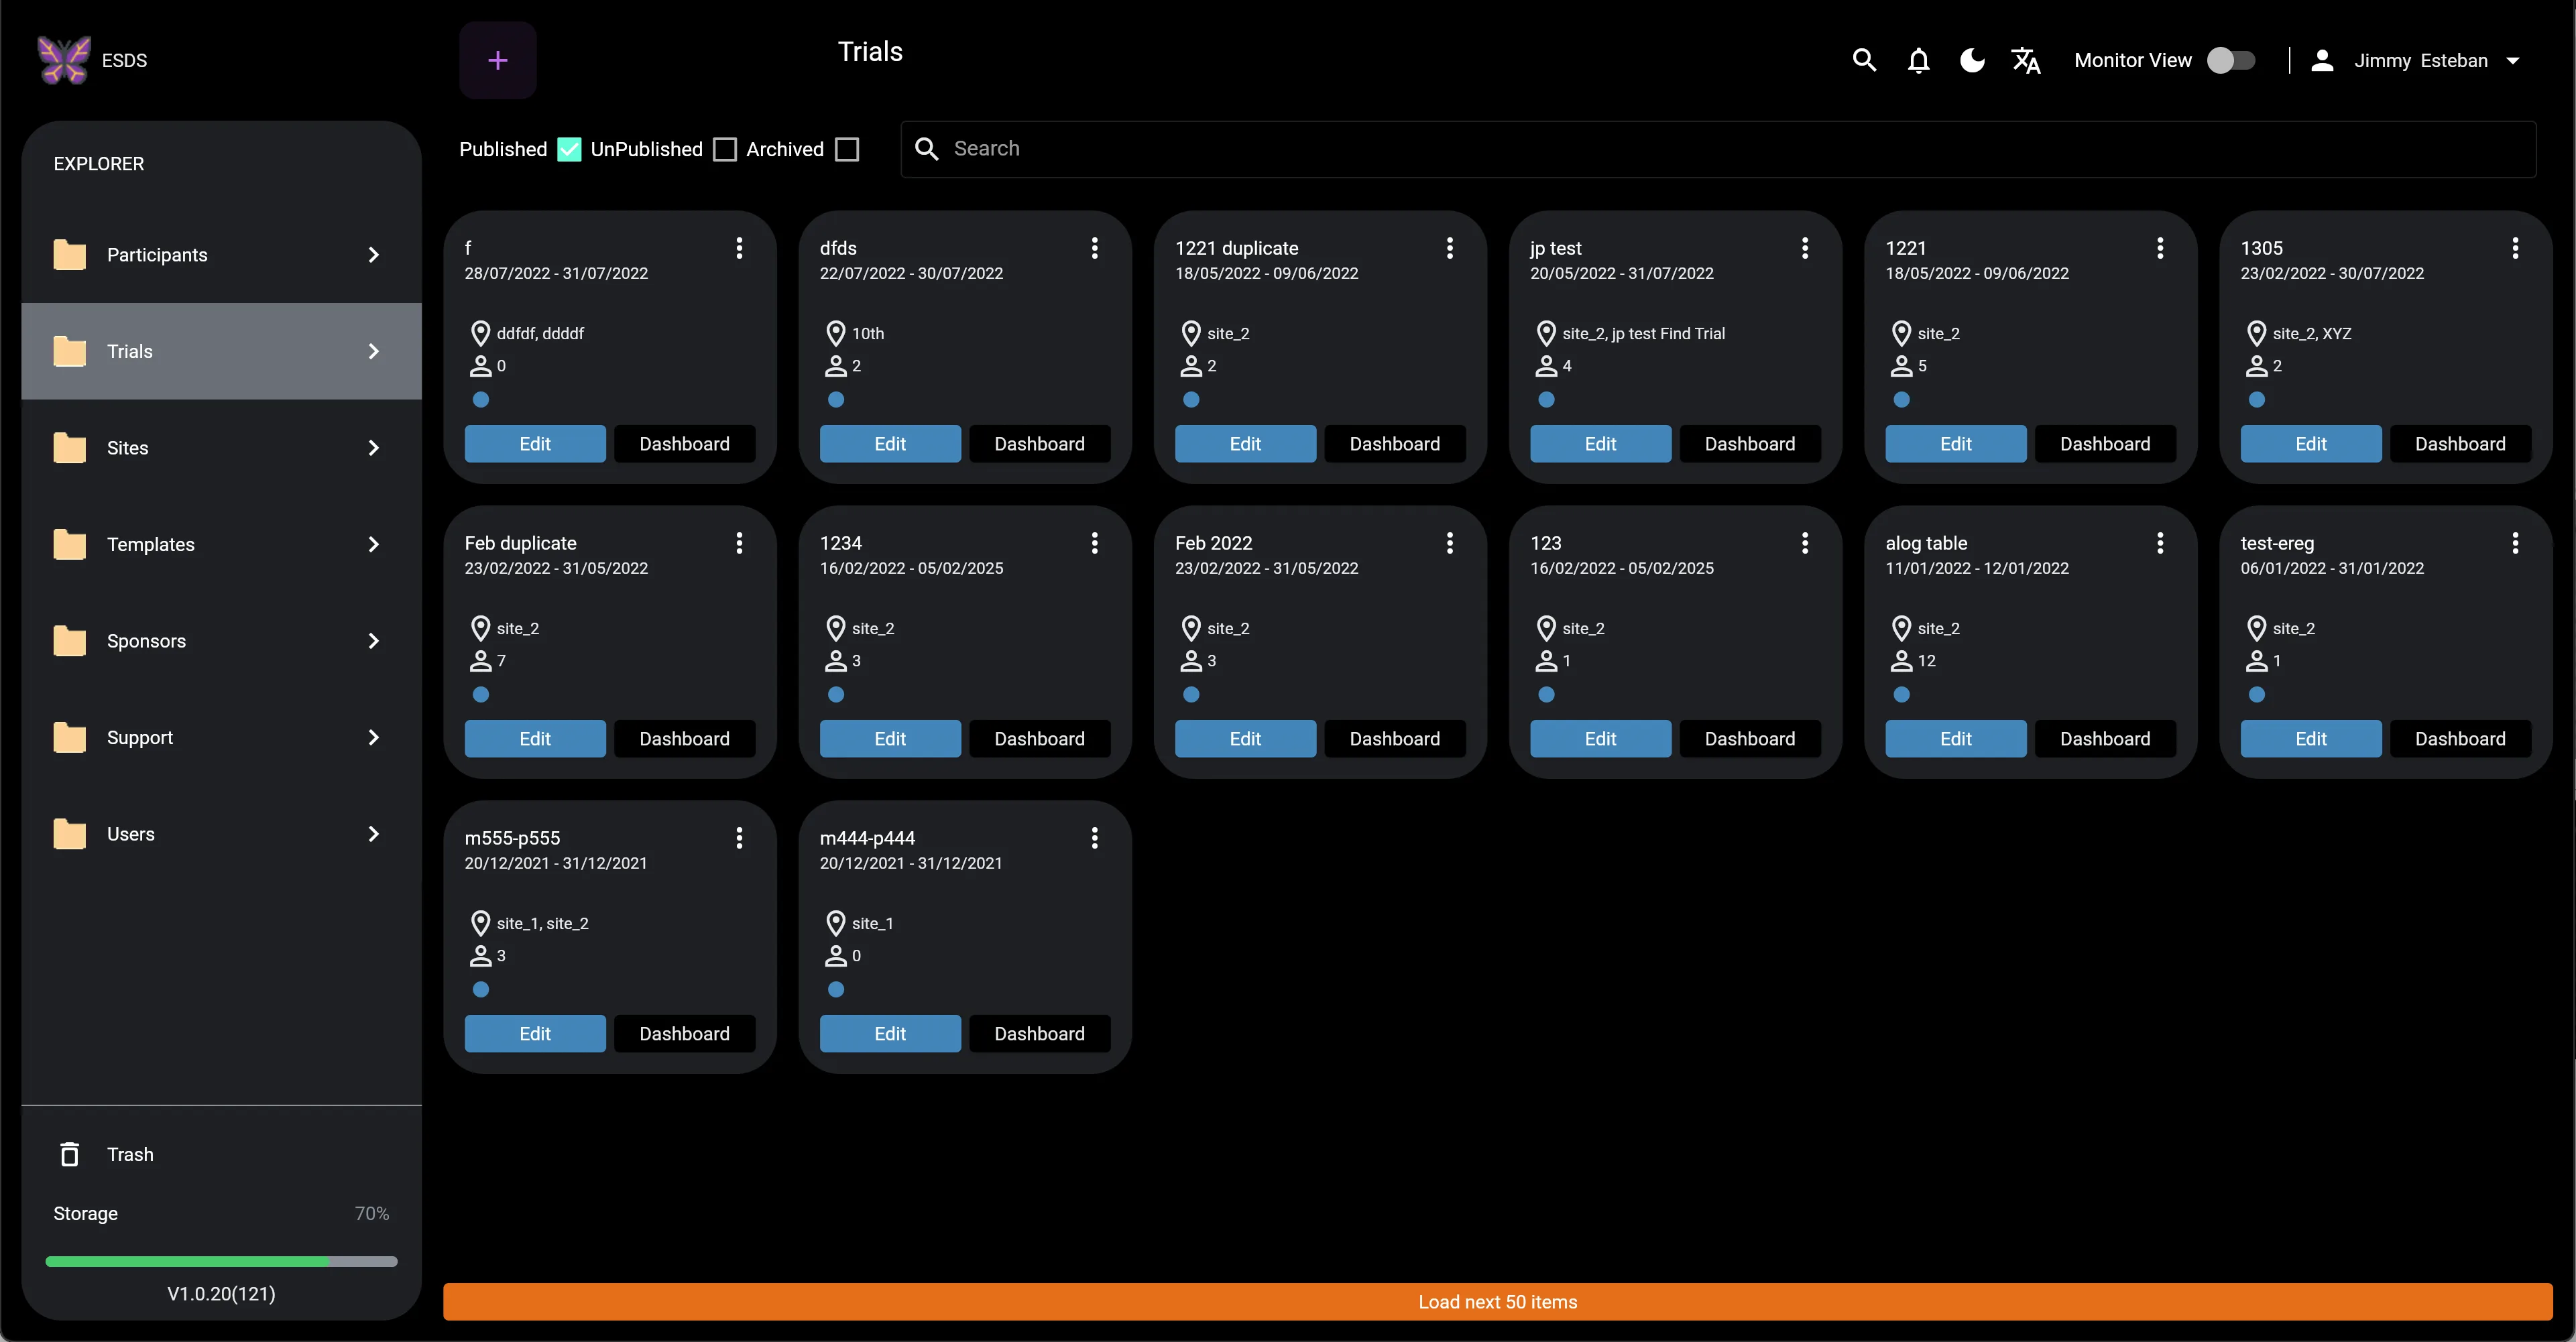Image resolution: width=2576 pixels, height=1342 pixels.
Task: Expand Support chevron
Action: pos(373,737)
